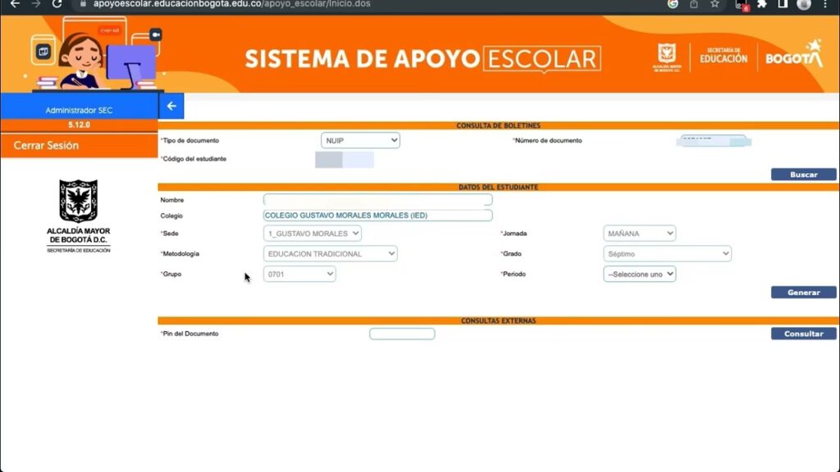This screenshot has width=840, height=472.
Task: Click the Consultar button
Action: [x=803, y=334]
